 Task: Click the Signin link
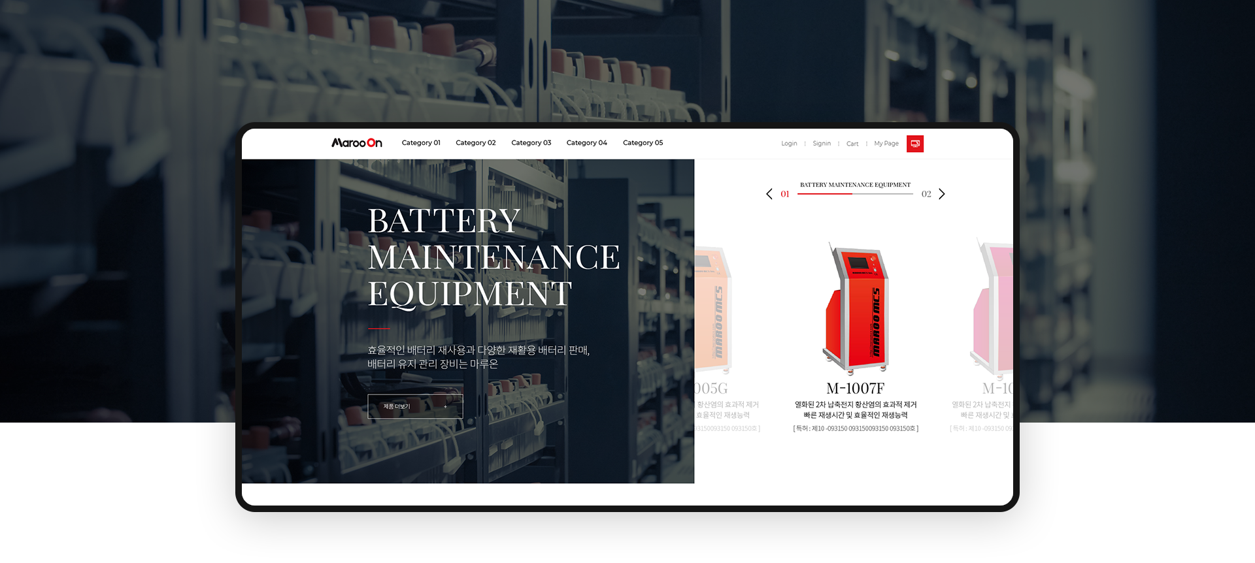pos(822,144)
